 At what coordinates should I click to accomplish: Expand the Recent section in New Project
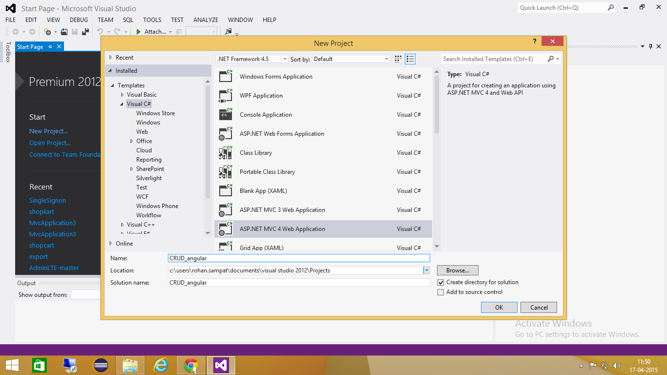click(x=111, y=58)
